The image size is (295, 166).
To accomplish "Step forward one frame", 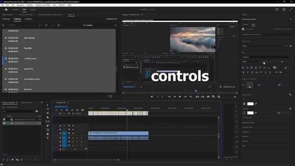I will 185,97.
